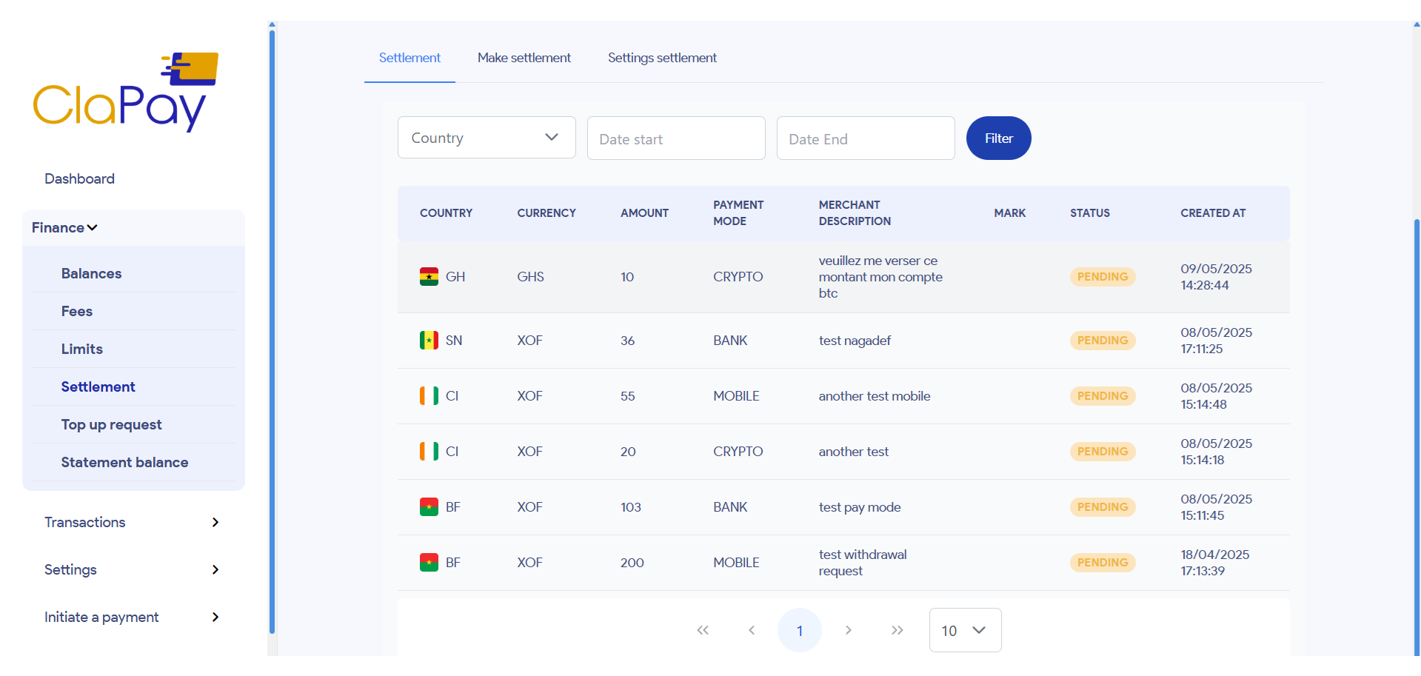
Task: Click the Senegal flag icon
Action: tap(429, 341)
